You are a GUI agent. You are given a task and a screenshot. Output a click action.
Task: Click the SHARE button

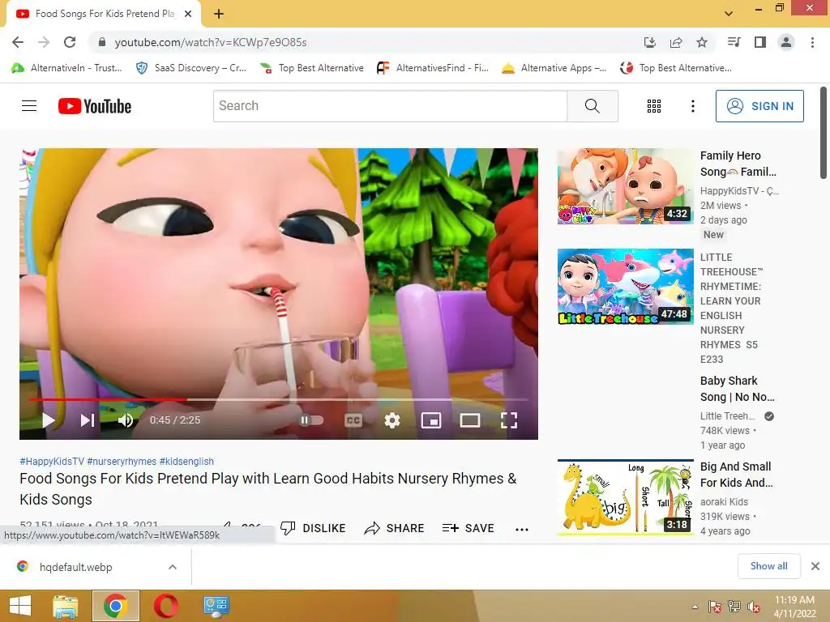pos(395,528)
